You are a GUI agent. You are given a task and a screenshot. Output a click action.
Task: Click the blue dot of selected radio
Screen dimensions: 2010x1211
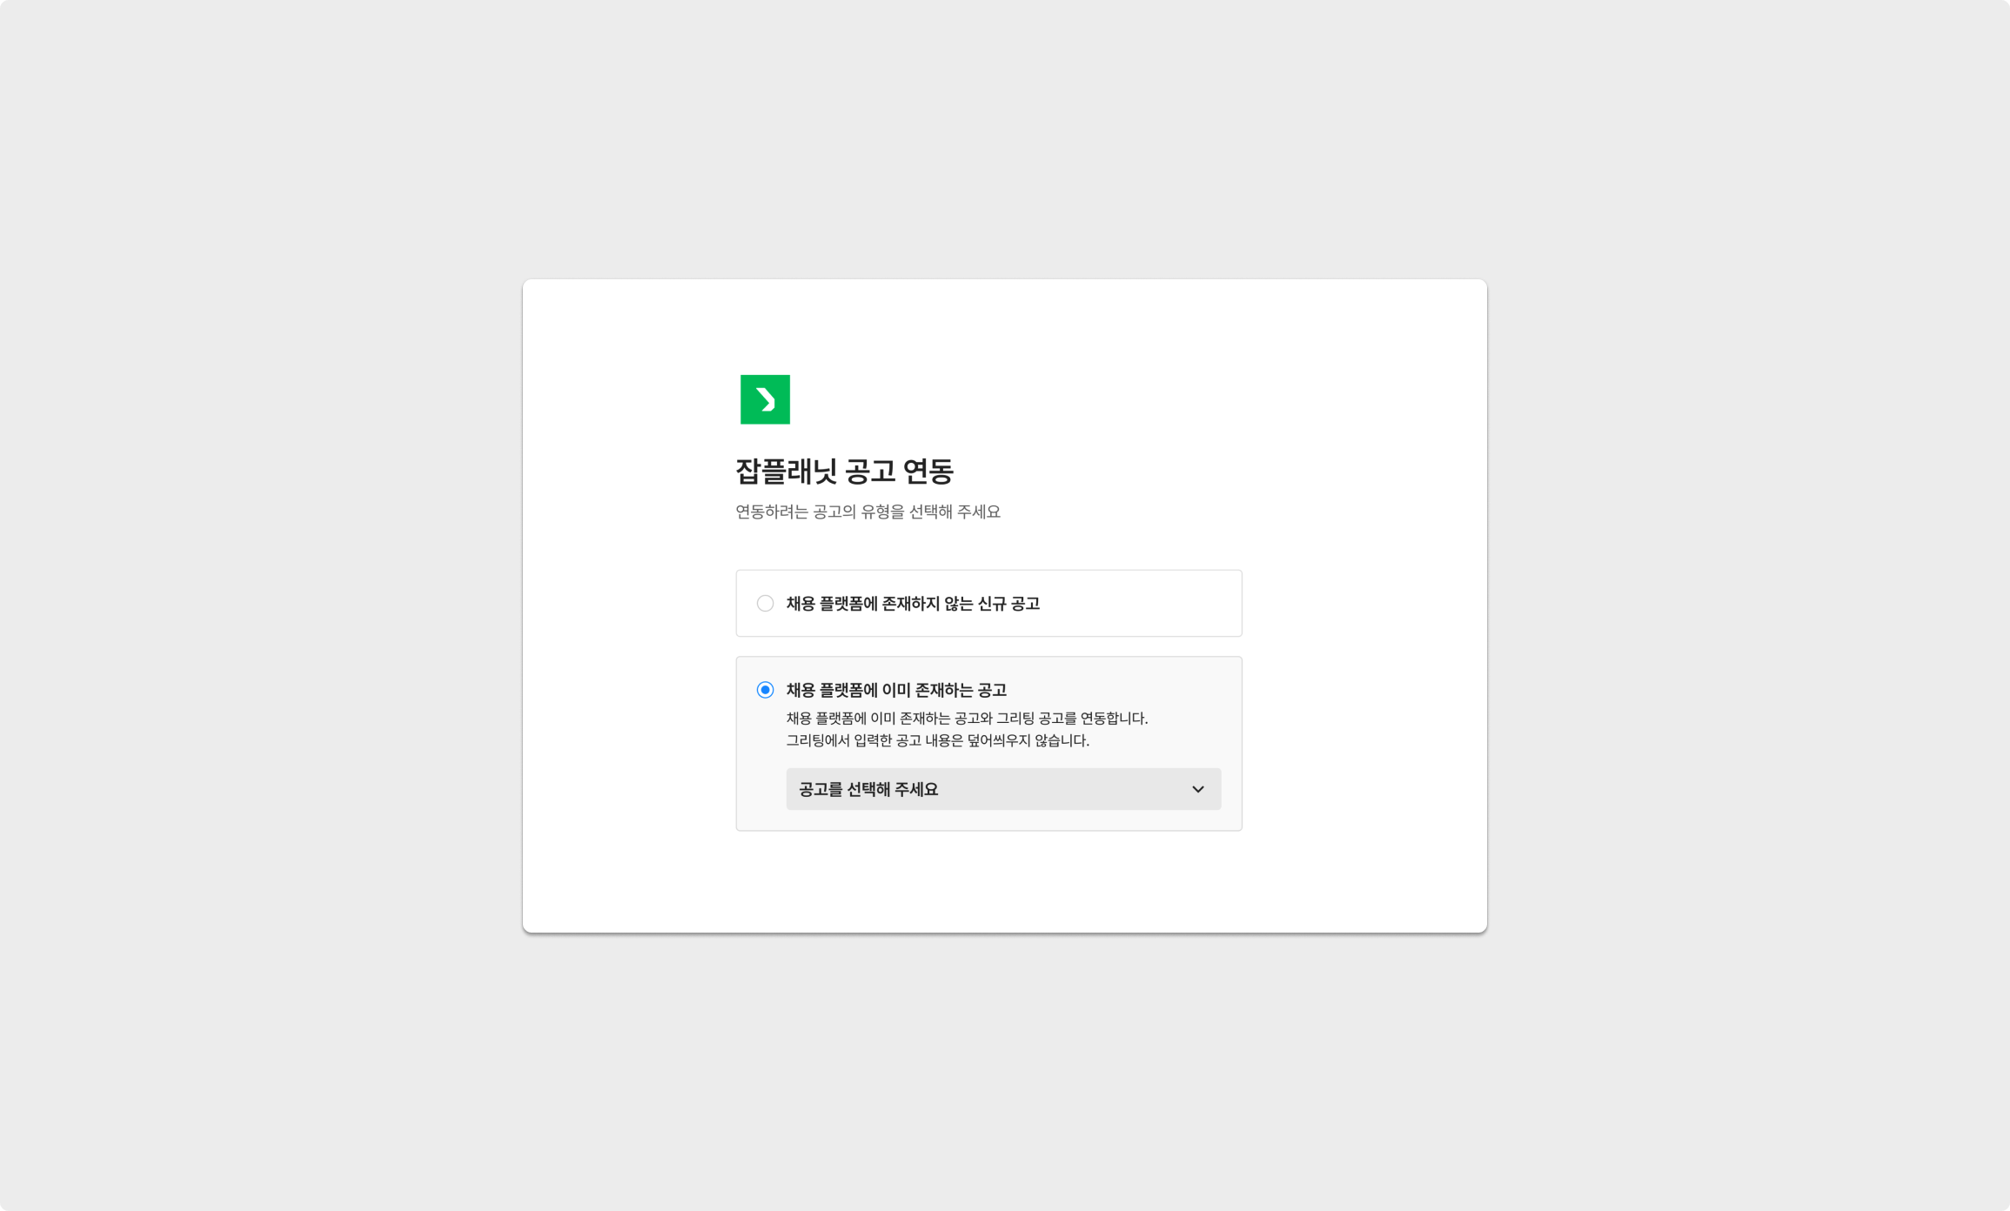click(765, 690)
